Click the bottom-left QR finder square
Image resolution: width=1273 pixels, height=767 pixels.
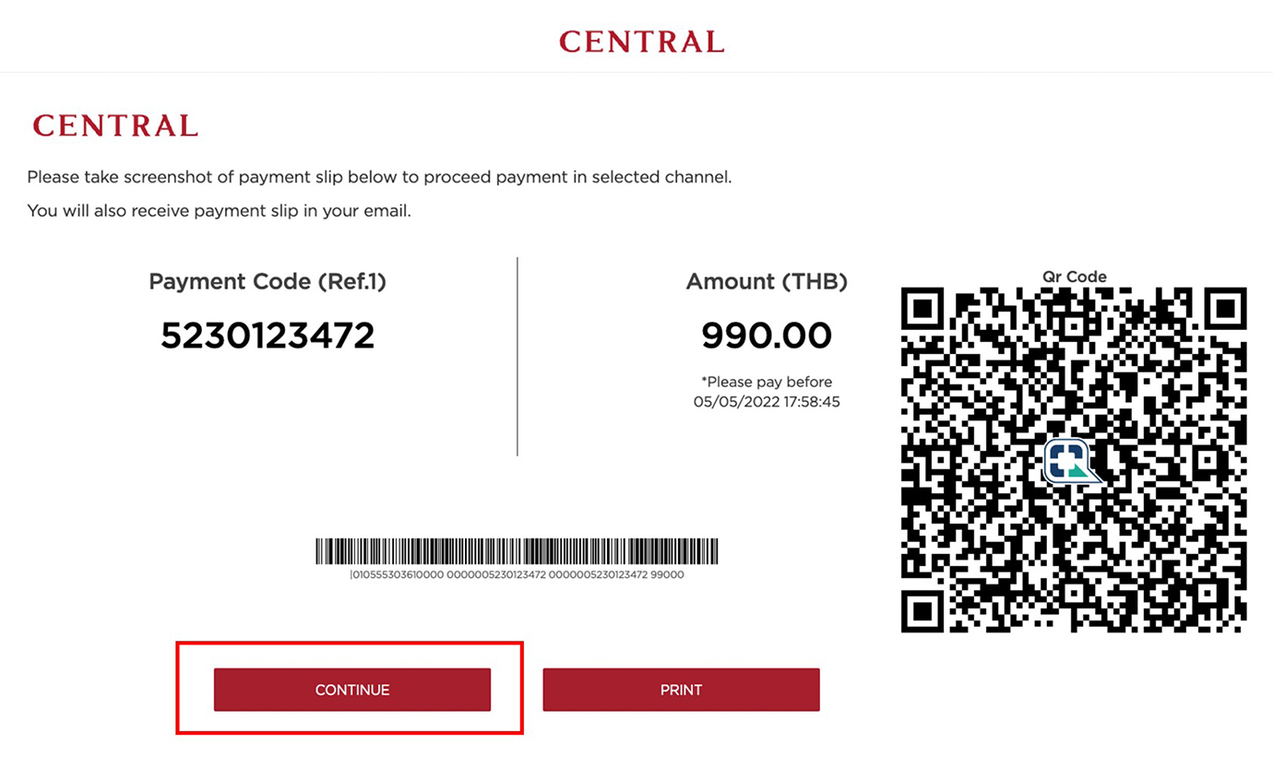pos(922,612)
